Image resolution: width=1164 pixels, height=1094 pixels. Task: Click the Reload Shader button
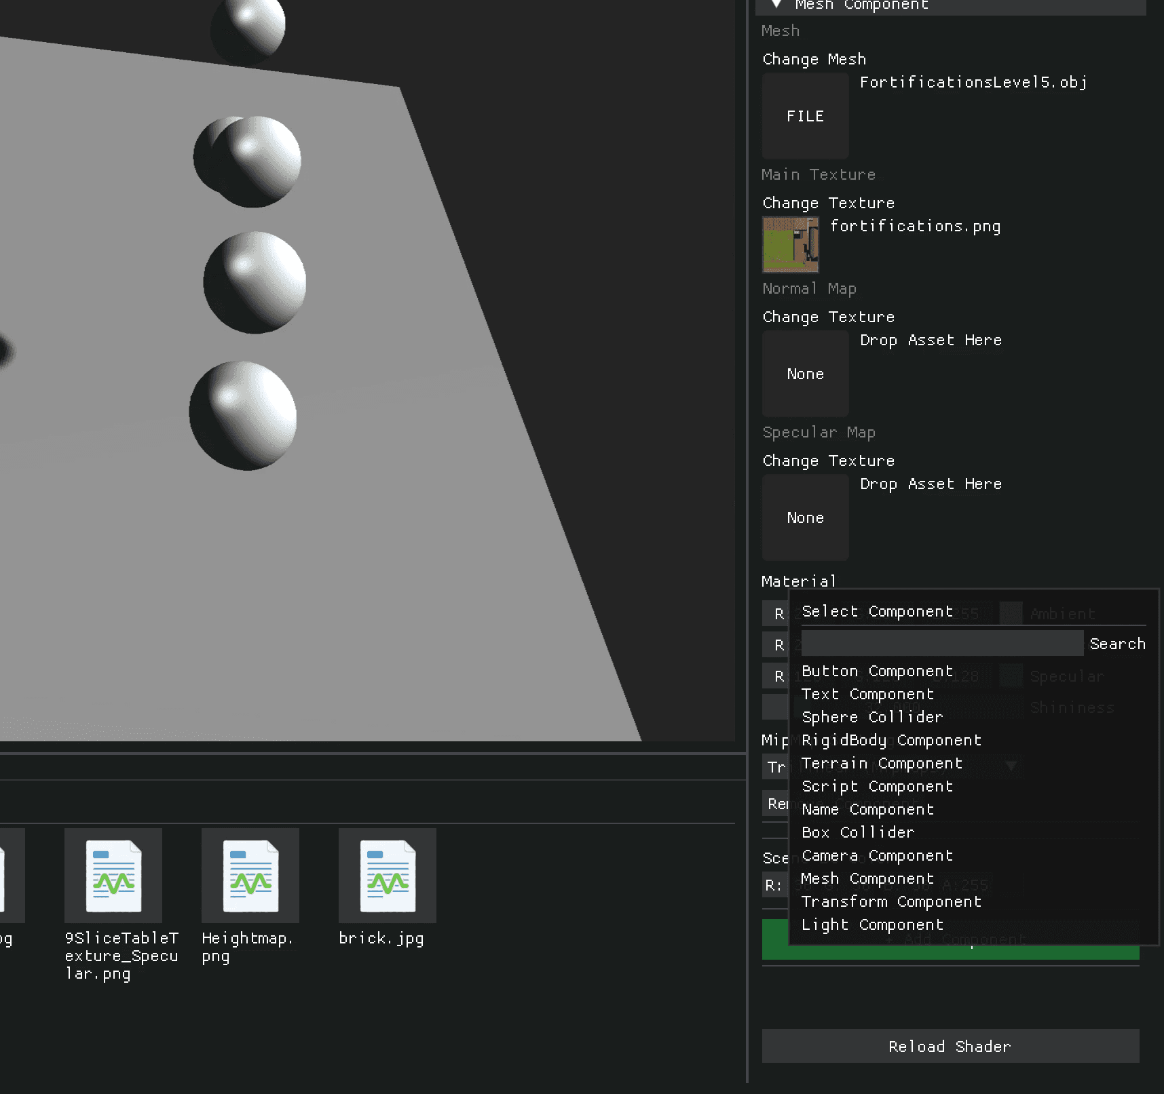(x=950, y=1046)
